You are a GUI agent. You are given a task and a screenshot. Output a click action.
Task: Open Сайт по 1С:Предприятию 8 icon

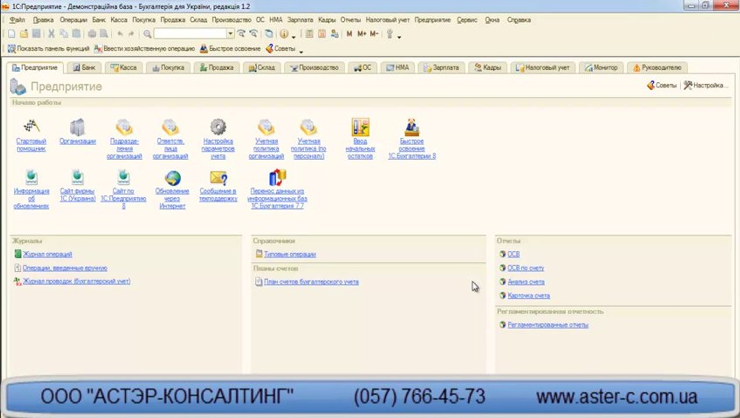coord(123,177)
